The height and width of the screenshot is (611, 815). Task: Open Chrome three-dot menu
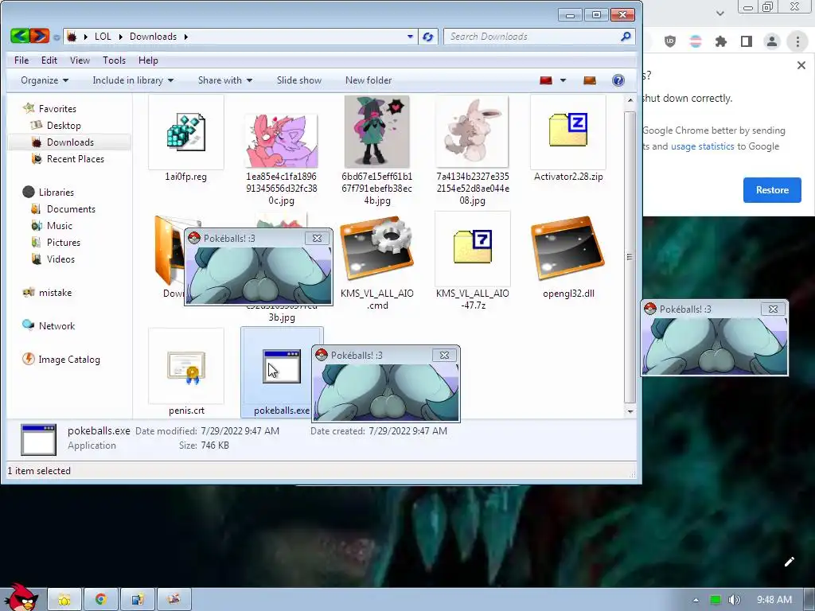pyautogui.click(x=797, y=41)
